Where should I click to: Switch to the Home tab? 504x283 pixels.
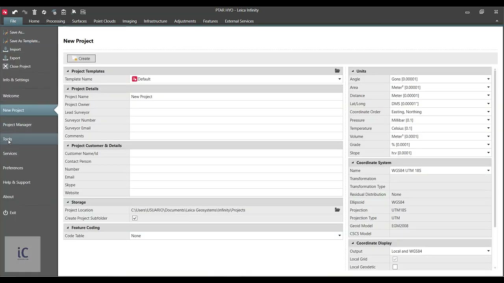[34, 21]
